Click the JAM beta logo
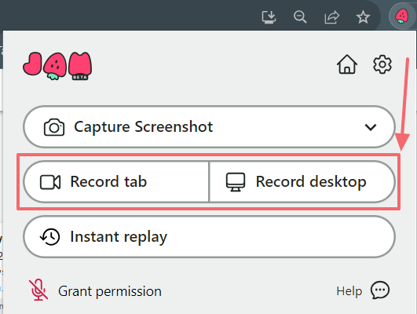417x314 pixels. (57, 66)
